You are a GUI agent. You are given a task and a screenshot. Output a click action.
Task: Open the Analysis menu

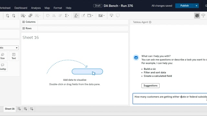click(36, 8)
